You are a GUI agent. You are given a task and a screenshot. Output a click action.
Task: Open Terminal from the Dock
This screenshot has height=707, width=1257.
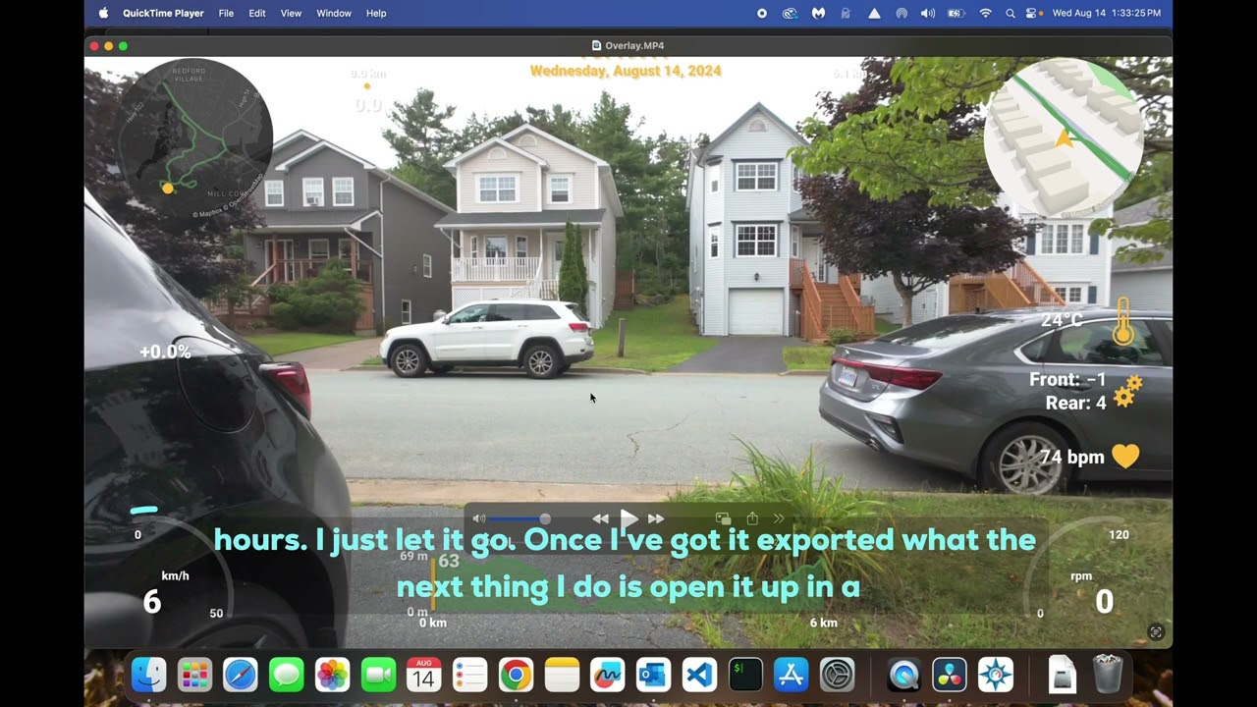click(x=744, y=675)
